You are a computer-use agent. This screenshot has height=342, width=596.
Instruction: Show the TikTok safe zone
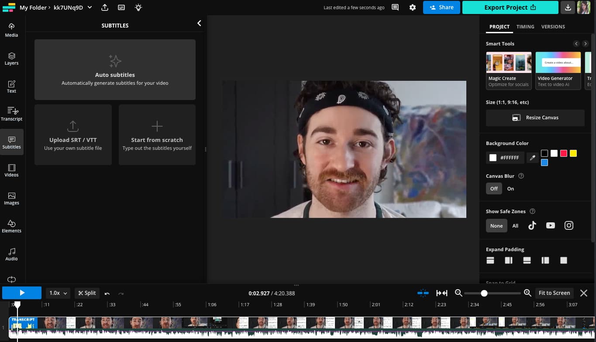tap(532, 225)
